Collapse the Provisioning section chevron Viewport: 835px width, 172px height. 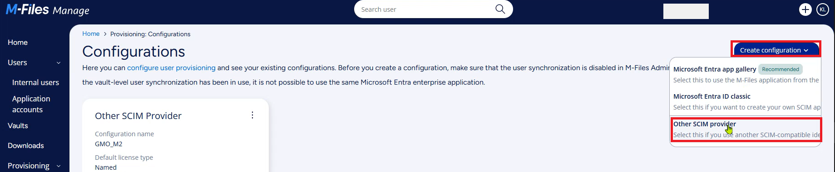coord(59,166)
